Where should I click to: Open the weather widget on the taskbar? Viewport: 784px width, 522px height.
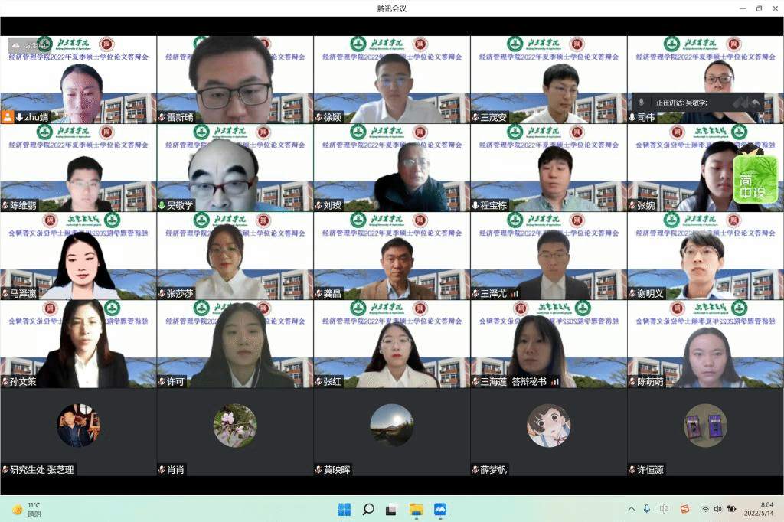tap(27, 509)
